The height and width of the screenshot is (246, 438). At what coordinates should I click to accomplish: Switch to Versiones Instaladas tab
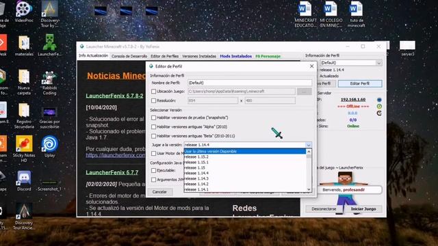pos(199,56)
